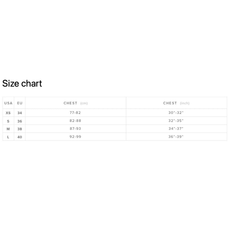
Task: Click EU size 38 cell
Action: click(x=20, y=129)
